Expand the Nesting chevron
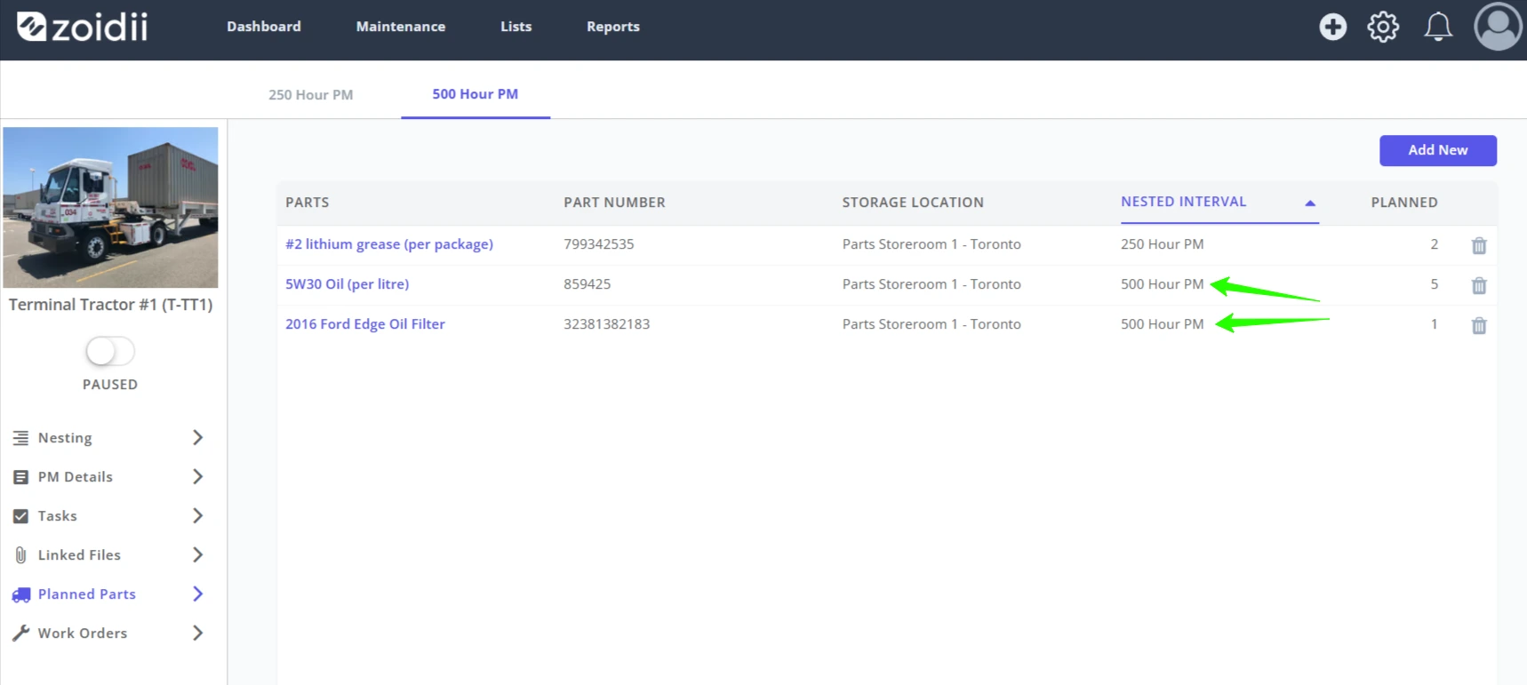Screen dimensions: 1527x685 click(x=197, y=437)
